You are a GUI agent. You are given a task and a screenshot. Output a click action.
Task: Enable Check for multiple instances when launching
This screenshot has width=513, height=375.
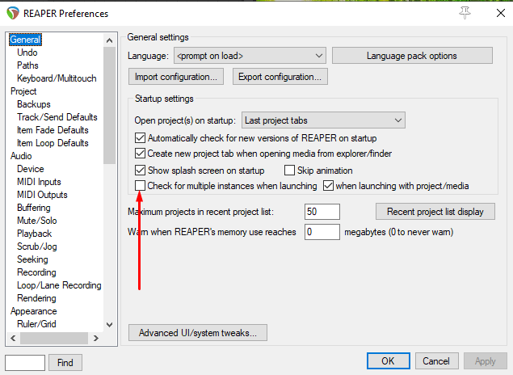[140, 186]
